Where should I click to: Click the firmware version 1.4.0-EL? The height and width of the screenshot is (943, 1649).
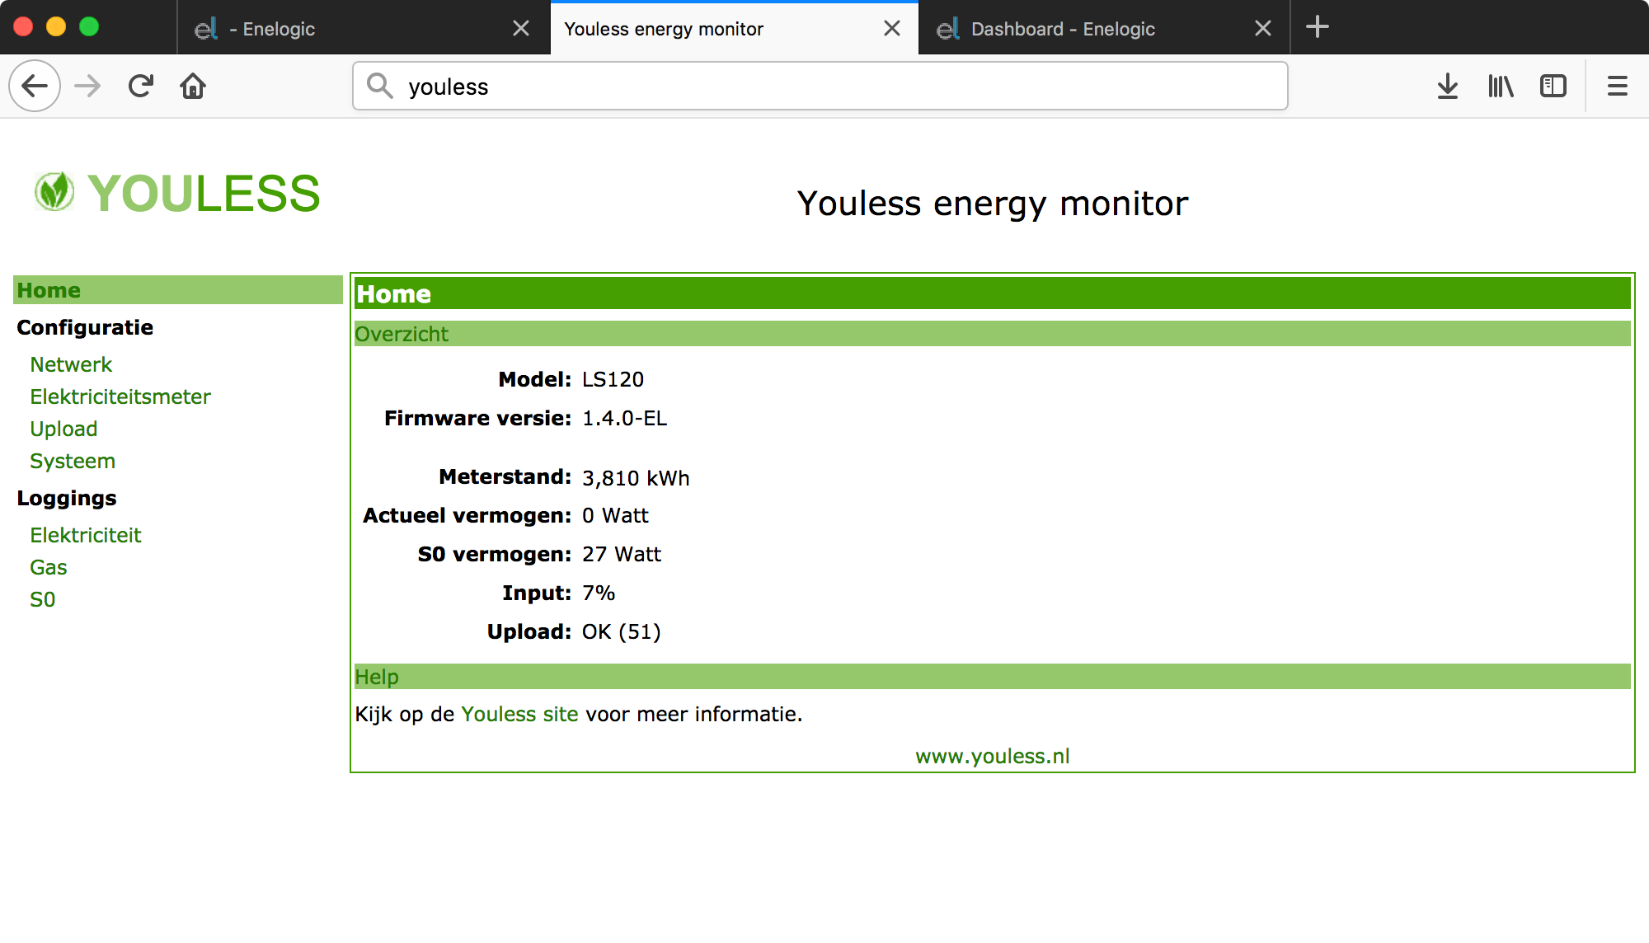(625, 418)
